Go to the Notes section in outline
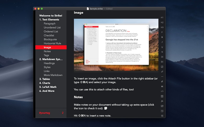 point(47,51)
